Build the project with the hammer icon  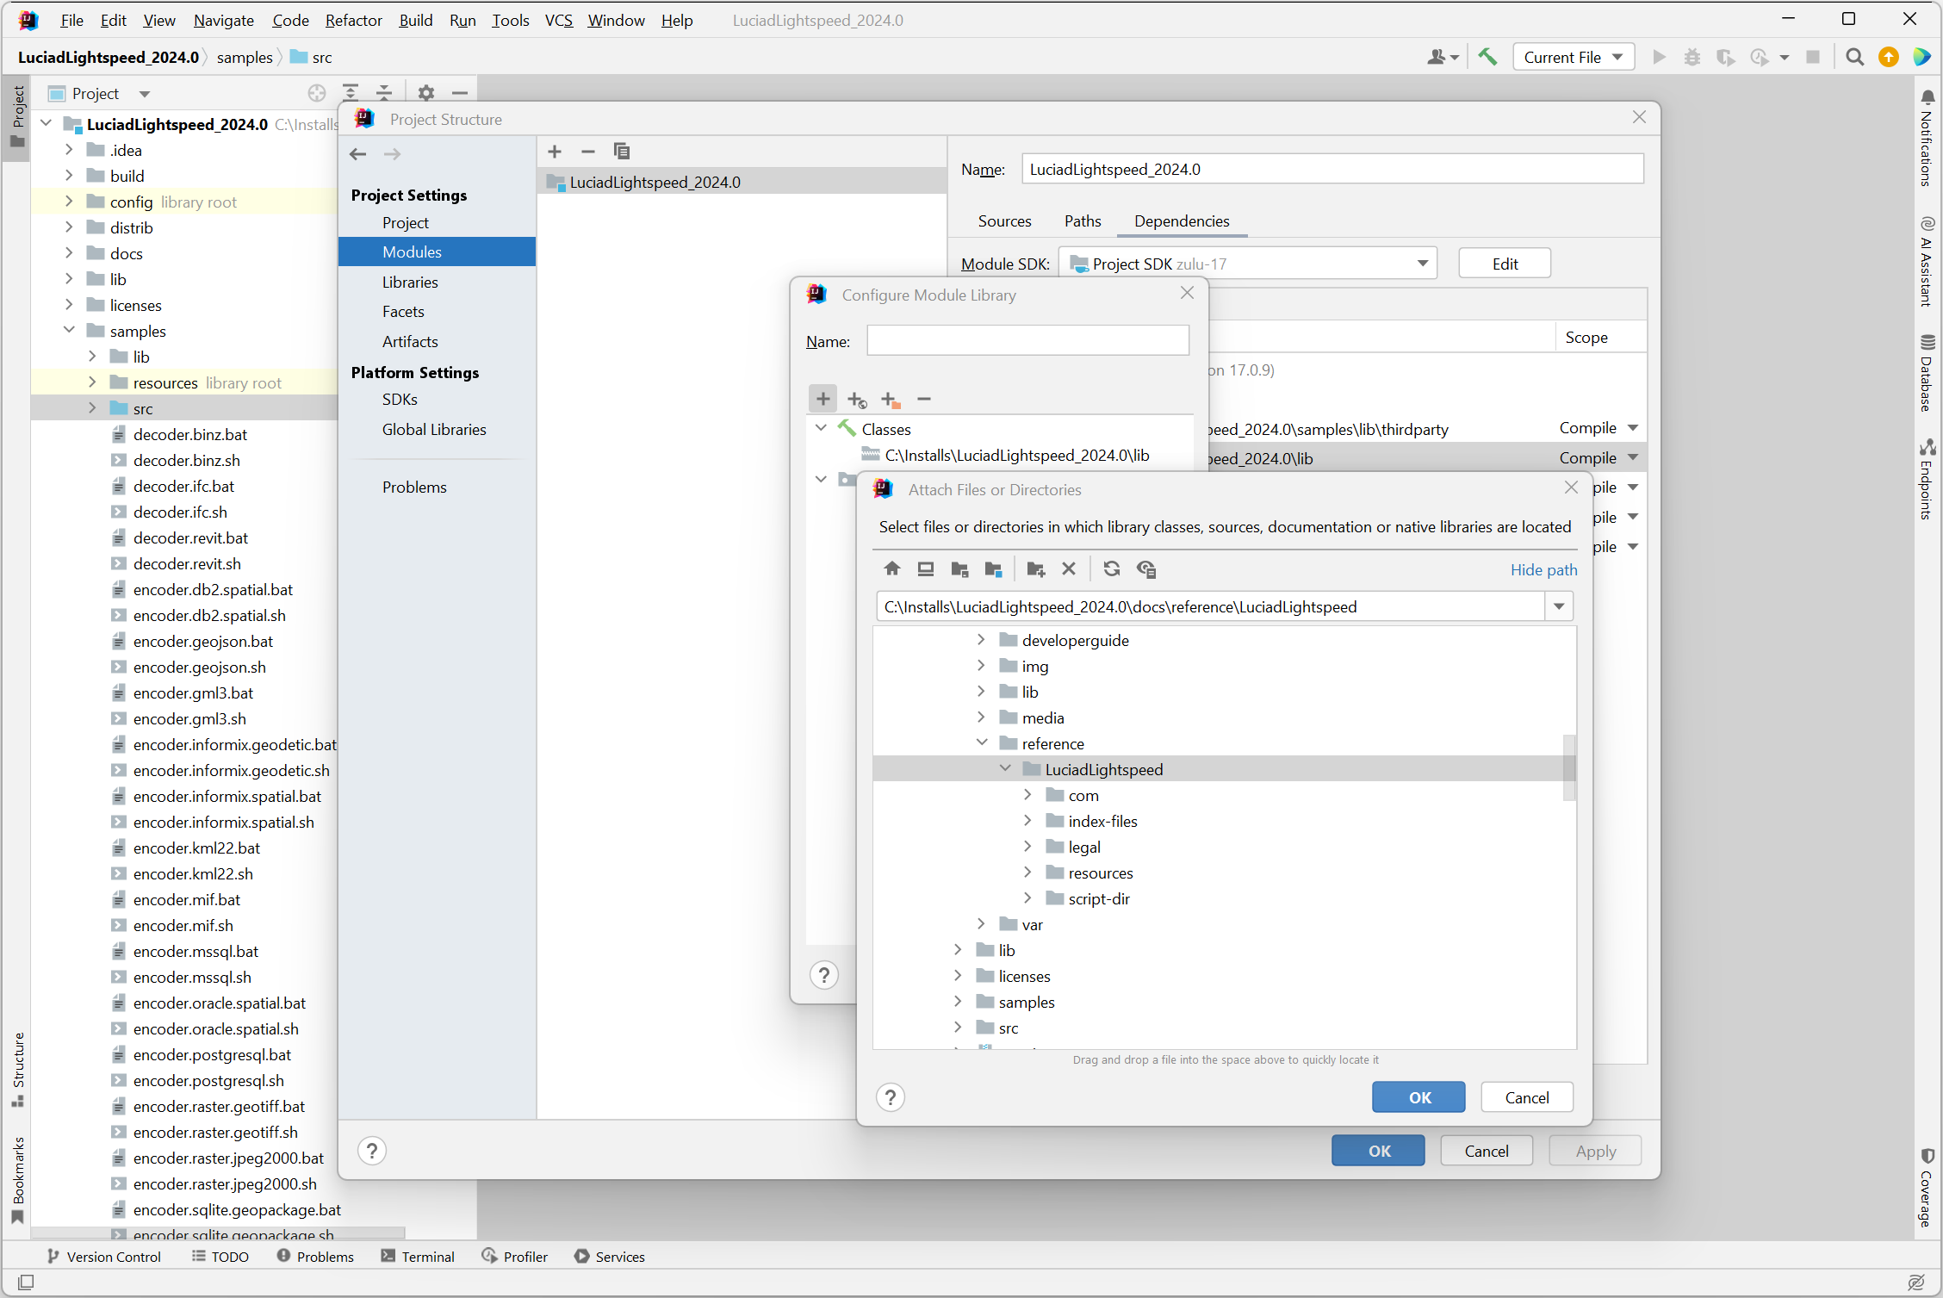1487,57
